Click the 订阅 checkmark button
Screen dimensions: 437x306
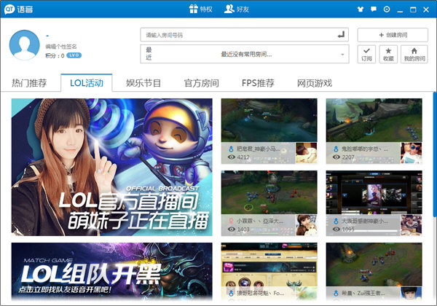[366, 54]
